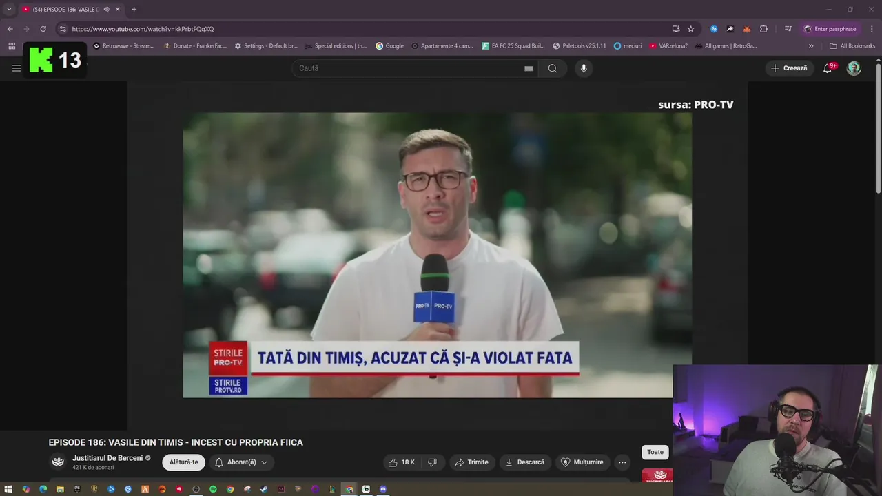Go back with browser back arrow
Screen dimensions: 882x496
(x=10, y=29)
